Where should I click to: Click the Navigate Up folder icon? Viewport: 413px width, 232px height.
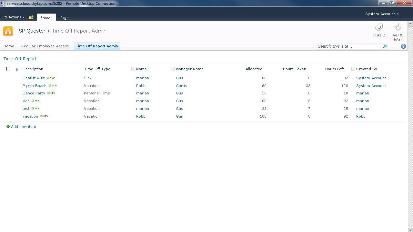tap(31, 17)
